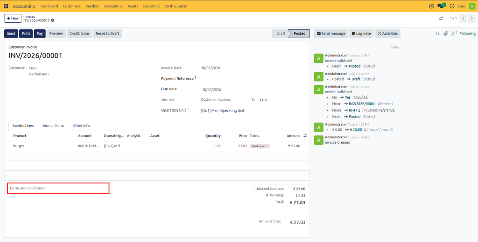Click the Customer Invoices journal value
The image size is (478, 242).
click(216, 100)
